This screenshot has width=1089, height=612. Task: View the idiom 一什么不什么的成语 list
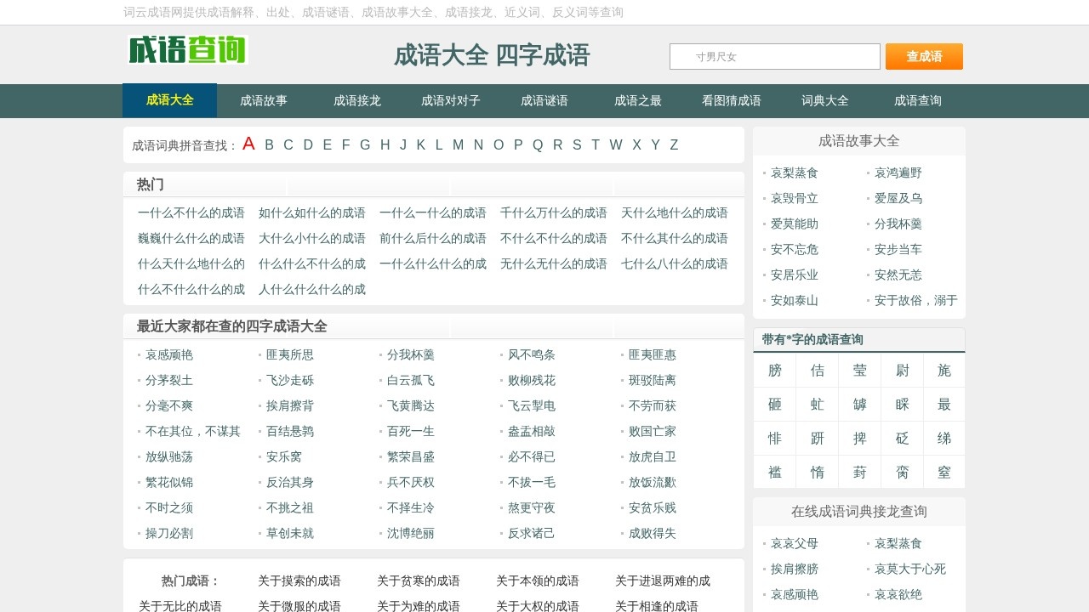tap(191, 213)
